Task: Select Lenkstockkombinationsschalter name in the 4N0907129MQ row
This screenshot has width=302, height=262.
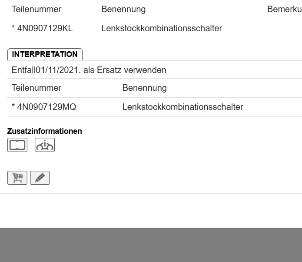Action: click(183, 107)
